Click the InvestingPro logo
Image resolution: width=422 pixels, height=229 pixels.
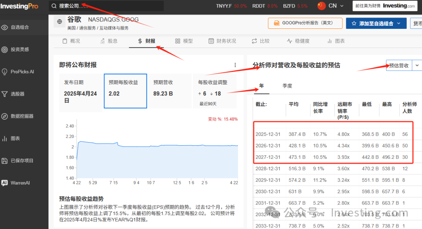pyautogui.click(x=20, y=6)
